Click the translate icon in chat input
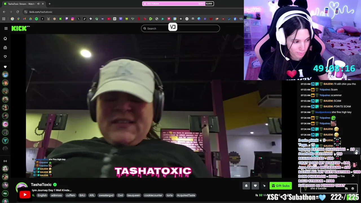361x203 pixels. 346,188
